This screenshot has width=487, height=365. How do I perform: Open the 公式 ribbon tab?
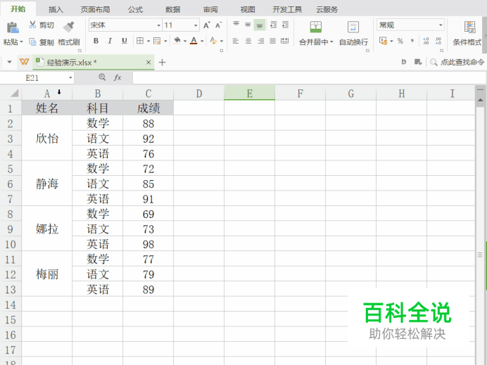[135, 10]
